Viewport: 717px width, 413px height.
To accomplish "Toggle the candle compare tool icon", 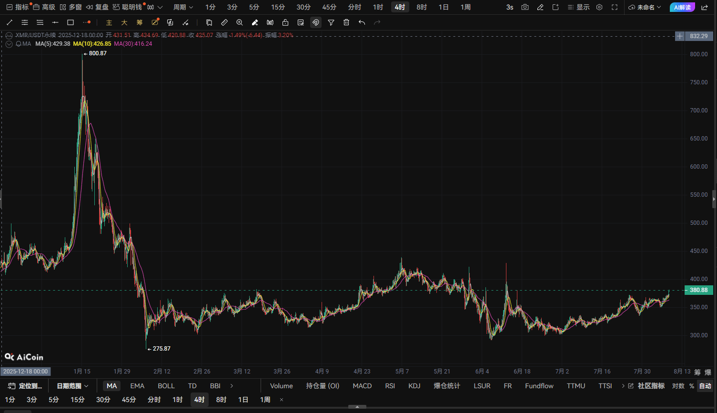I will click(x=270, y=22).
